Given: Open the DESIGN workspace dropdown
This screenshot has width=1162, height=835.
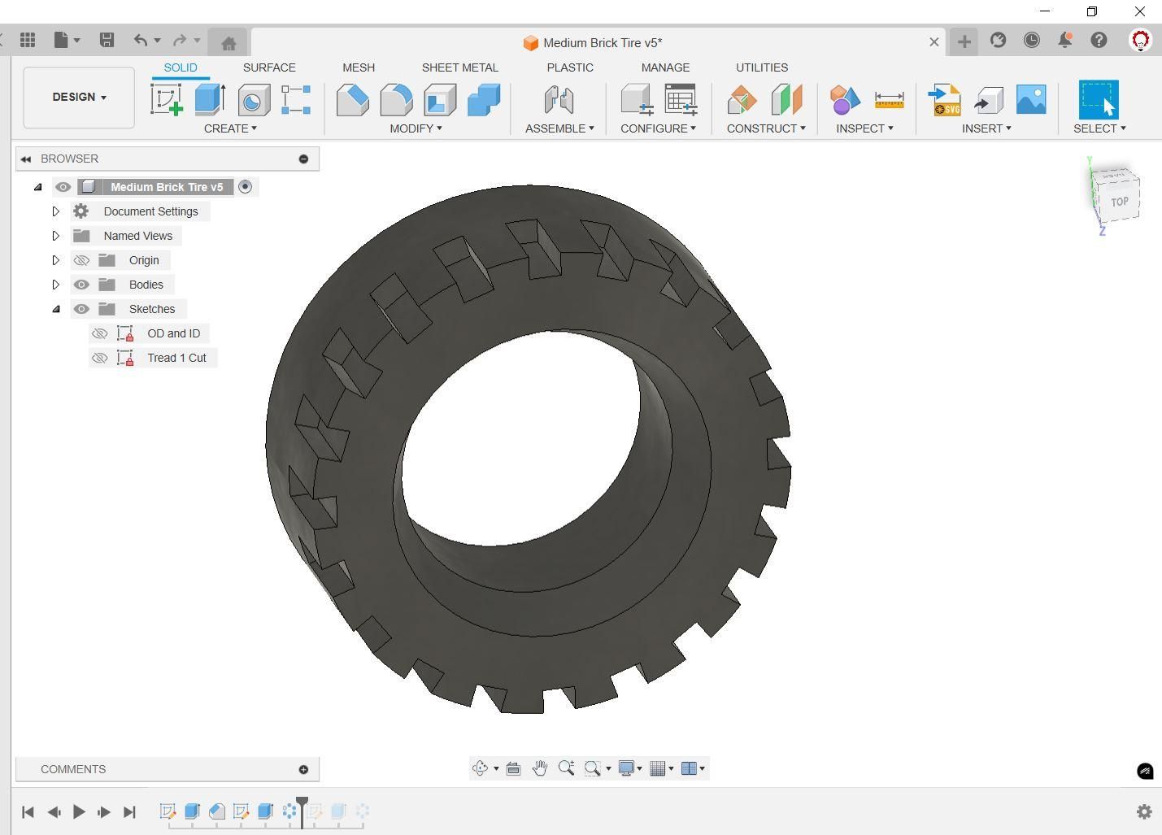Looking at the screenshot, I should 79,98.
